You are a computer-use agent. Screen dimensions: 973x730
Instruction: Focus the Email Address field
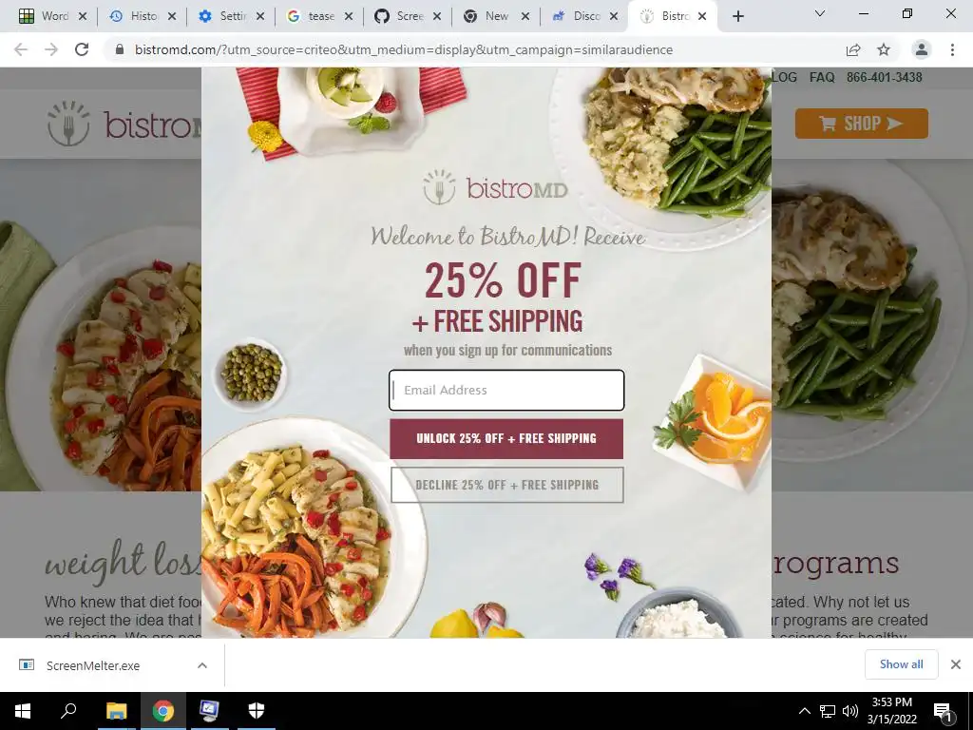pyautogui.click(x=506, y=390)
